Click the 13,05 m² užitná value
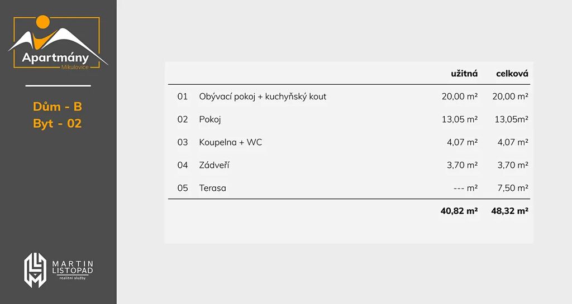The height and width of the screenshot is (304, 572). tap(460, 119)
